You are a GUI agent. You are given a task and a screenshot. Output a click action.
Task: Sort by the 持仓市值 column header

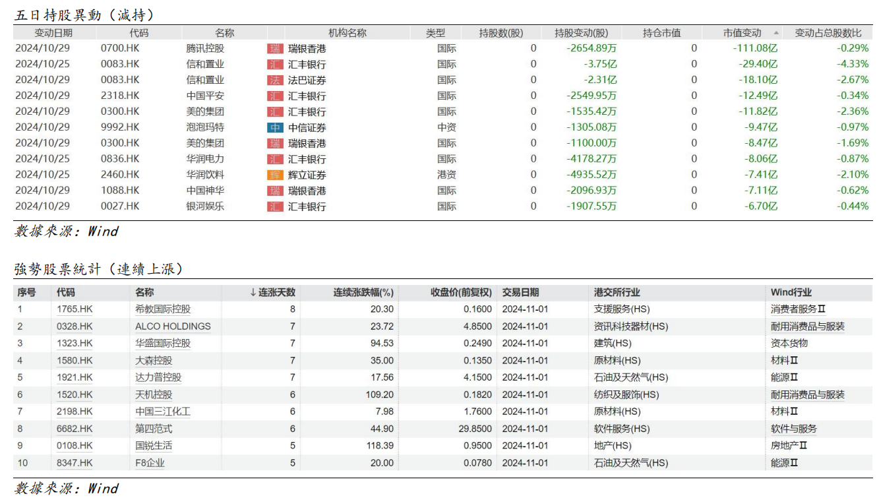pyautogui.click(x=661, y=33)
